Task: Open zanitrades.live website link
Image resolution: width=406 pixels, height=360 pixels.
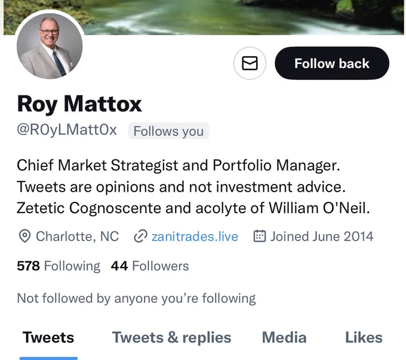Action: click(x=195, y=236)
